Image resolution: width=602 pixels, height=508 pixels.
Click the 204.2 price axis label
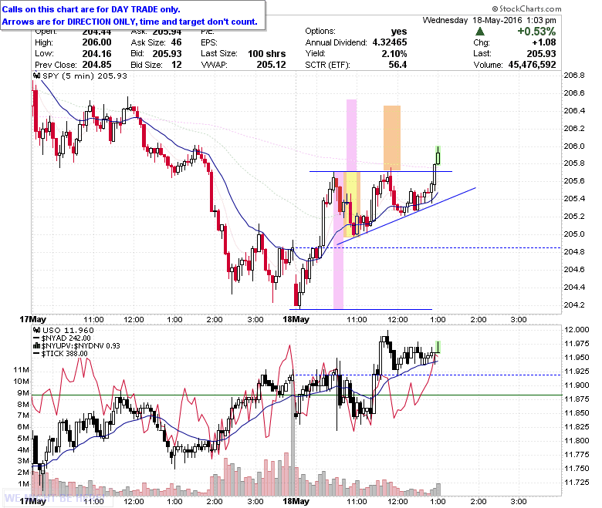(574, 304)
